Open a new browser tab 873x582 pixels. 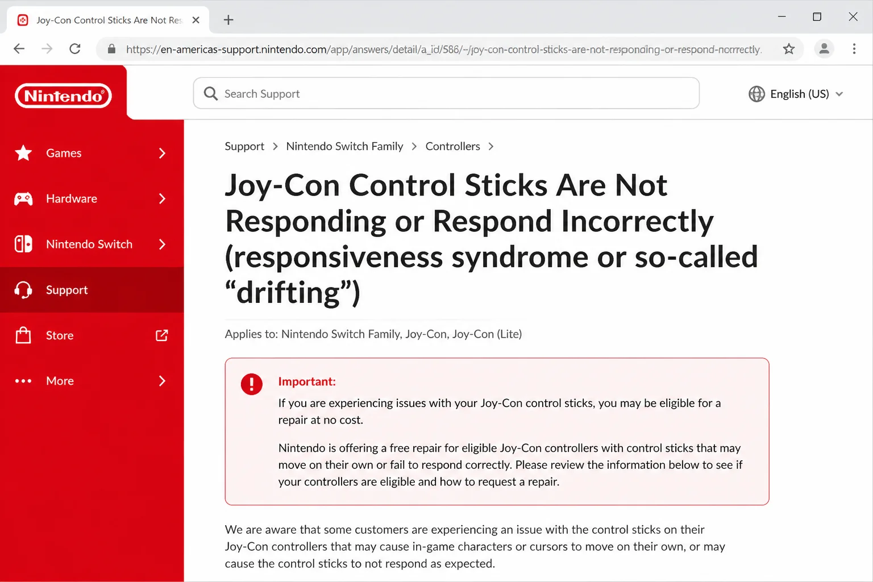click(x=228, y=20)
